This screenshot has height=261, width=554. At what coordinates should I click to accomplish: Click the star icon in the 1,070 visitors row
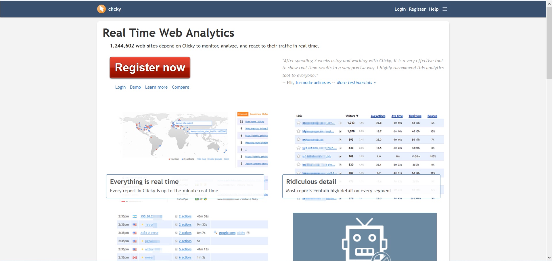(298, 131)
